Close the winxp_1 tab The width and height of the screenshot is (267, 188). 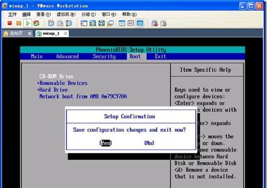click(65, 34)
